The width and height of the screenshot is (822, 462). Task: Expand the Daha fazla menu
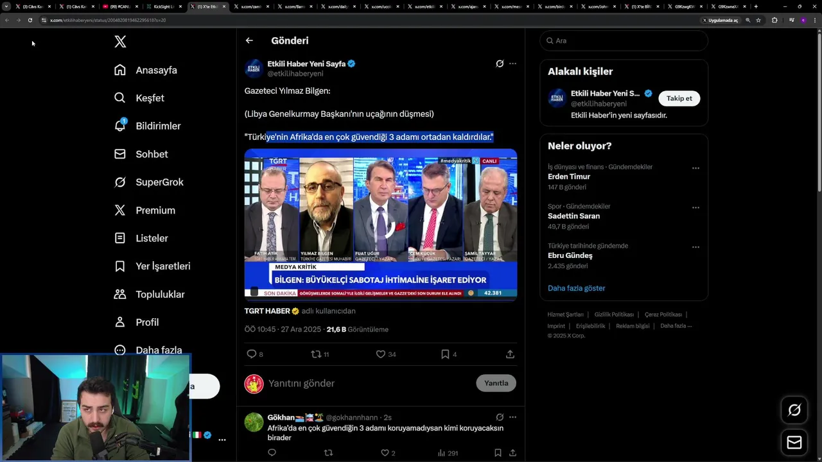click(148, 350)
